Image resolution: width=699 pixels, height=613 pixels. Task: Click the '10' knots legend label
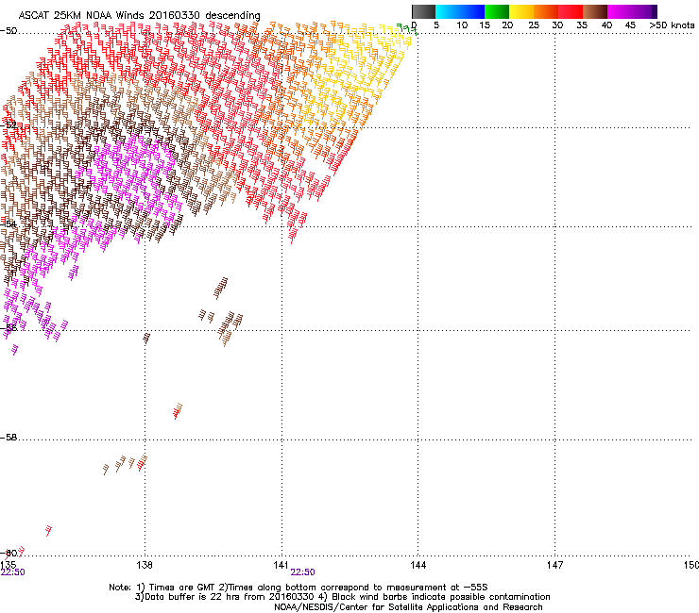coord(462,25)
